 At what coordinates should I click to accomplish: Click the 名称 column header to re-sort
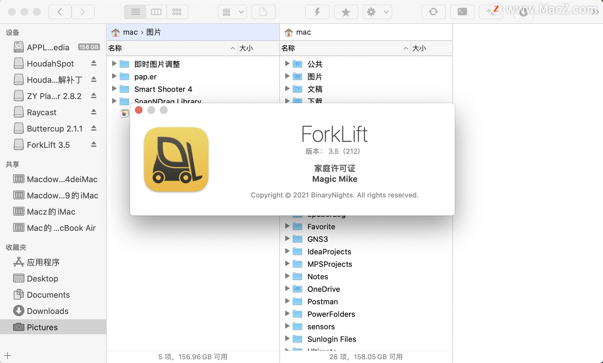115,48
